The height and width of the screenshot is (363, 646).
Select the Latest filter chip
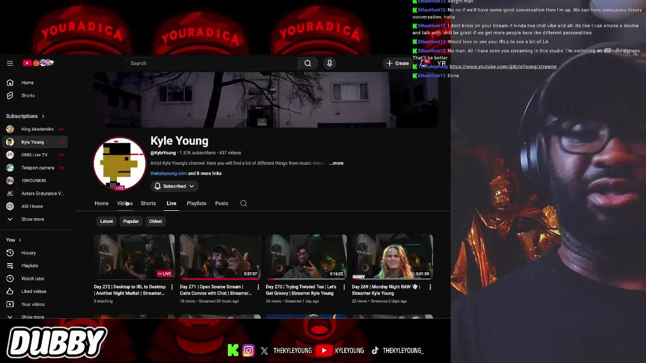point(106,221)
